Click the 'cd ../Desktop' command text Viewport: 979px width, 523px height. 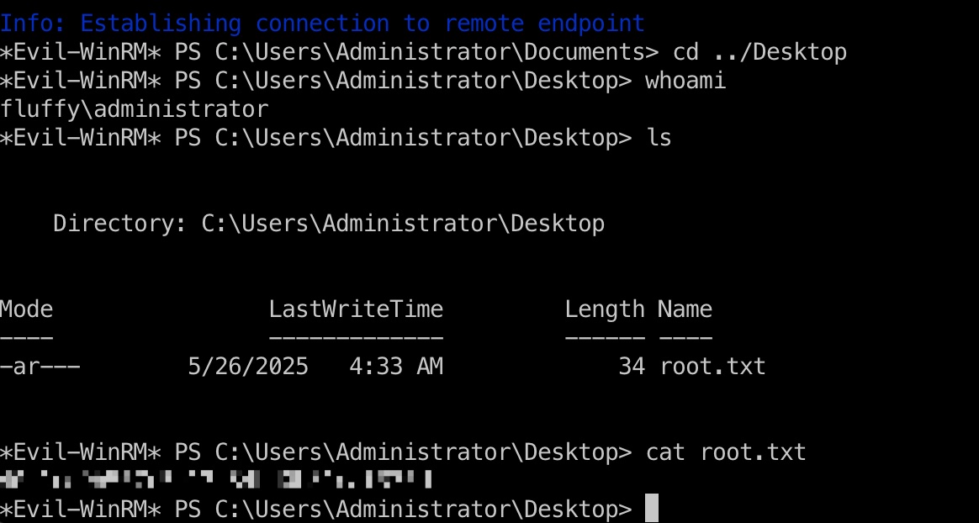pyautogui.click(x=759, y=52)
